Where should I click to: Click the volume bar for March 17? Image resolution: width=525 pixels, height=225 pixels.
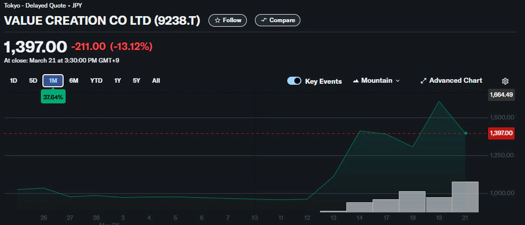386,206
